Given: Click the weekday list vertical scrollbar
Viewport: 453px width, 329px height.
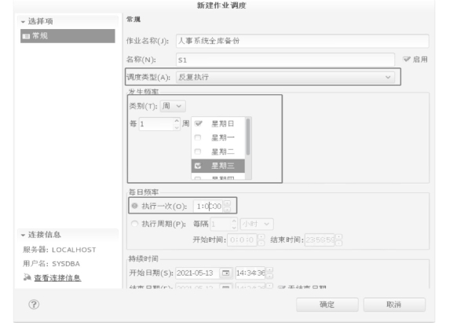Looking at the screenshot, I should tap(248, 137).
